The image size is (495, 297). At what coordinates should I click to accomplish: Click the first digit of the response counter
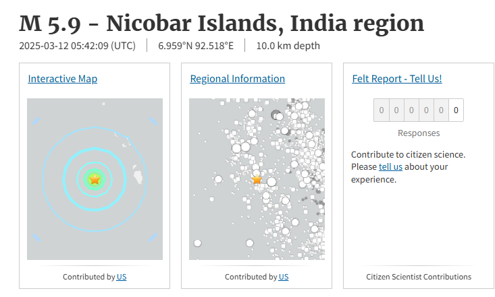(x=382, y=110)
